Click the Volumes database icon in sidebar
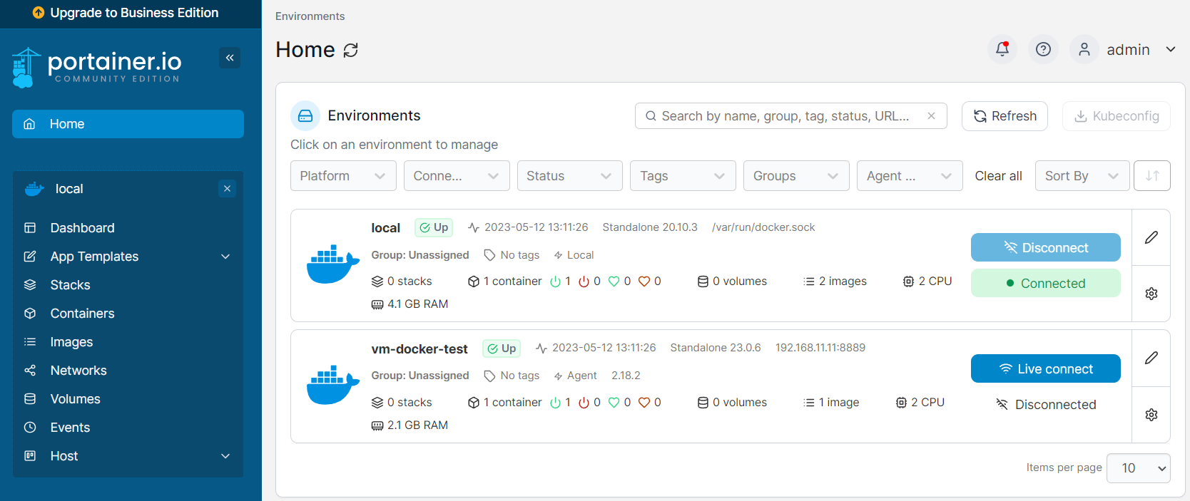This screenshot has height=501, width=1190. click(30, 399)
